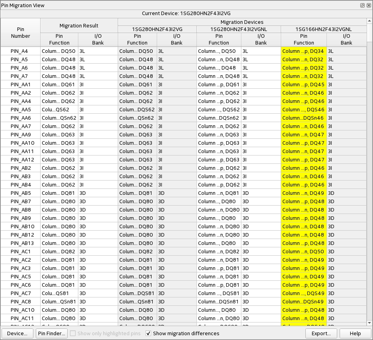
Task: Click the 1SG280HN2F43I2VG device column header
Action: (x=157, y=29)
